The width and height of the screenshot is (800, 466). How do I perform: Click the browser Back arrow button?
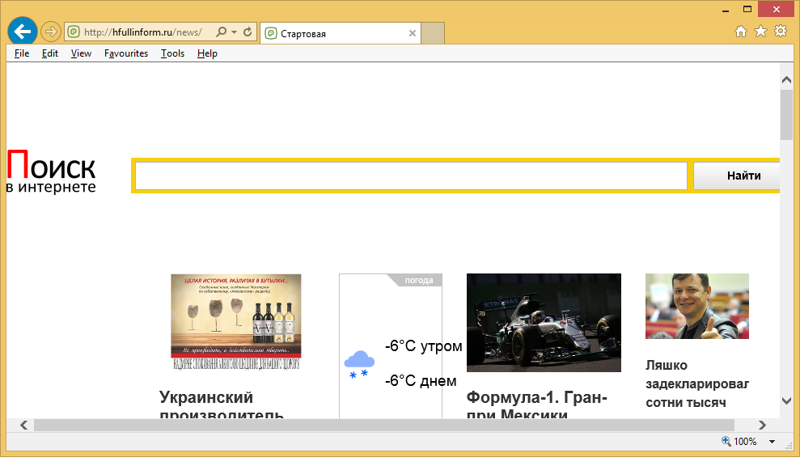click(x=22, y=32)
